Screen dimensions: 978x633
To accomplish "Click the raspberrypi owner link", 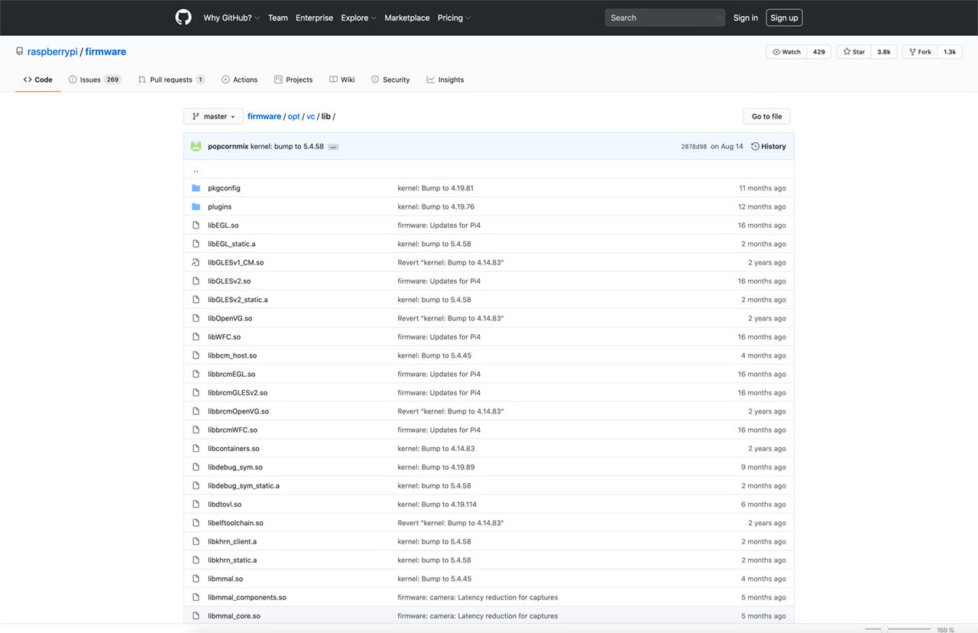I will (53, 52).
